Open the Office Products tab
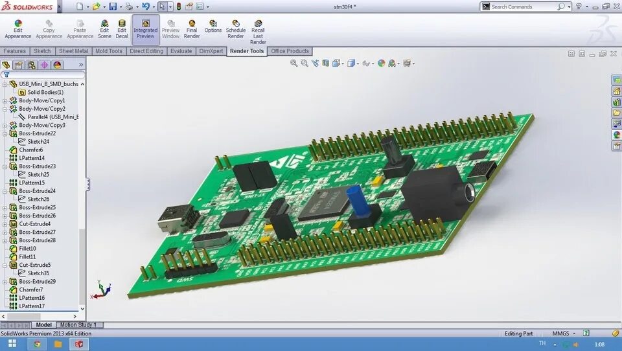622x351 pixels. click(290, 51)
